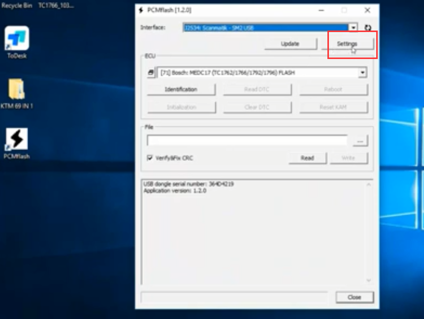The image size is (424, 319).
Task: Click the Identification button
Action: (x=181, y=89)
